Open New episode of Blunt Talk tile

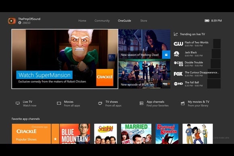point(144,74)
